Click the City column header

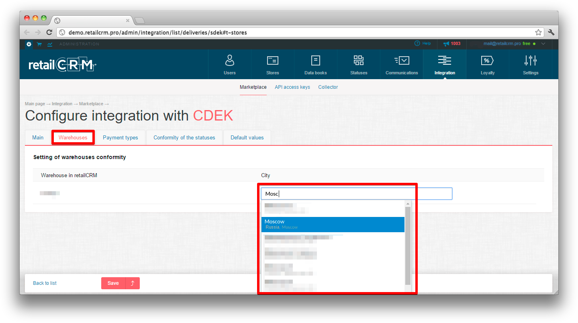coord(266,176)
